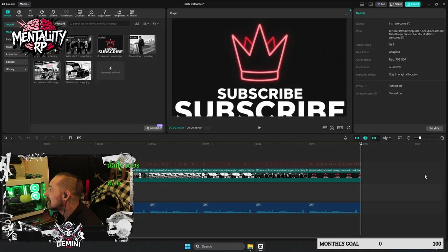
Task: Click the Redo icon
Action: 28,138
